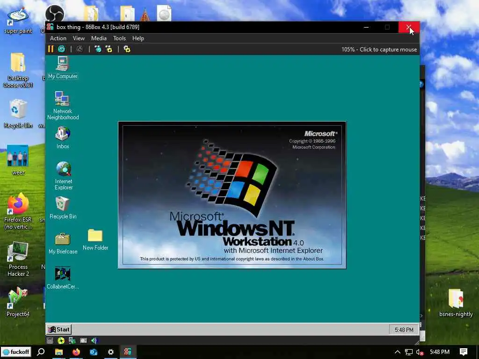Select the CollabnetCer... icon in the guest
This screenshot has height=359, width=479.
pos(63,278)
